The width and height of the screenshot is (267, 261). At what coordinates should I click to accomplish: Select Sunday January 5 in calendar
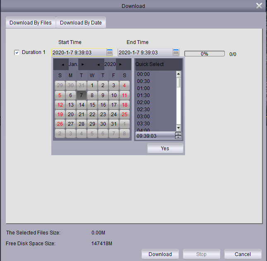(x=60, y=95)
